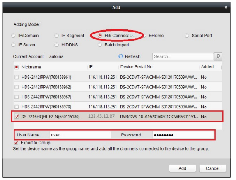Viewport: 236px width, 180px height.
Task: Click IP 116.118.113.251 in the 760158961 row
Action: coord(103,77)
